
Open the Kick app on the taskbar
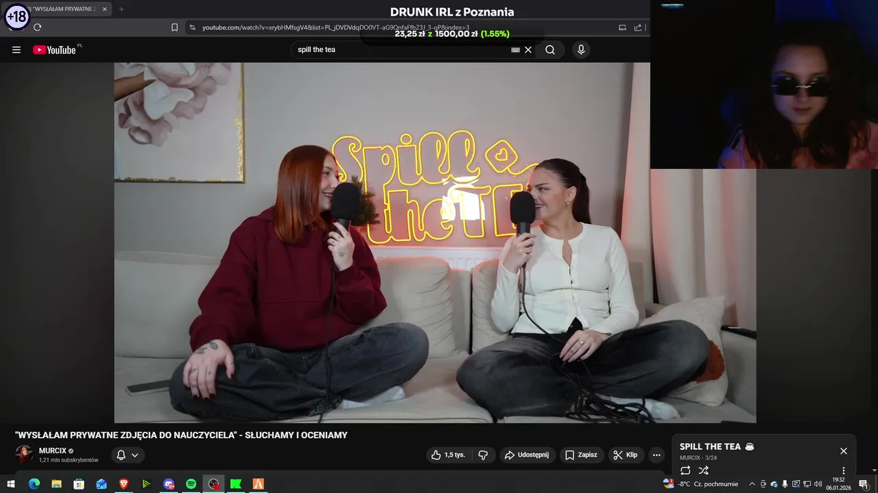tap(236, 484)
